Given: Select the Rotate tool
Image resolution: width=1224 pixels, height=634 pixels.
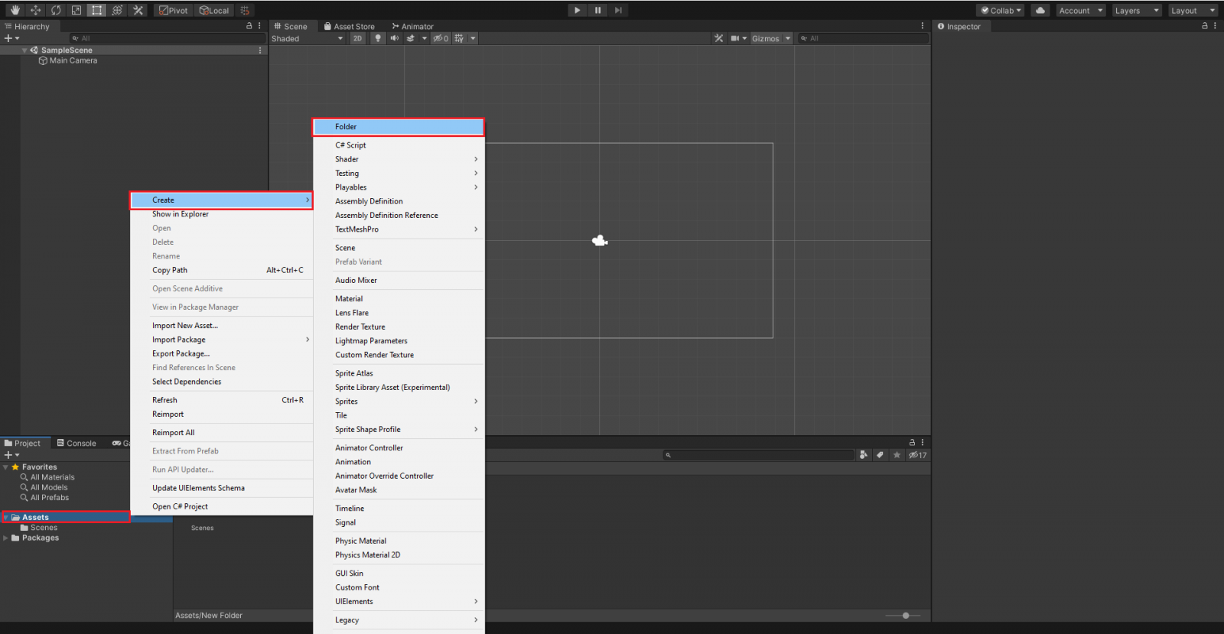Looking at the screenshot, I should click(56, 10).
